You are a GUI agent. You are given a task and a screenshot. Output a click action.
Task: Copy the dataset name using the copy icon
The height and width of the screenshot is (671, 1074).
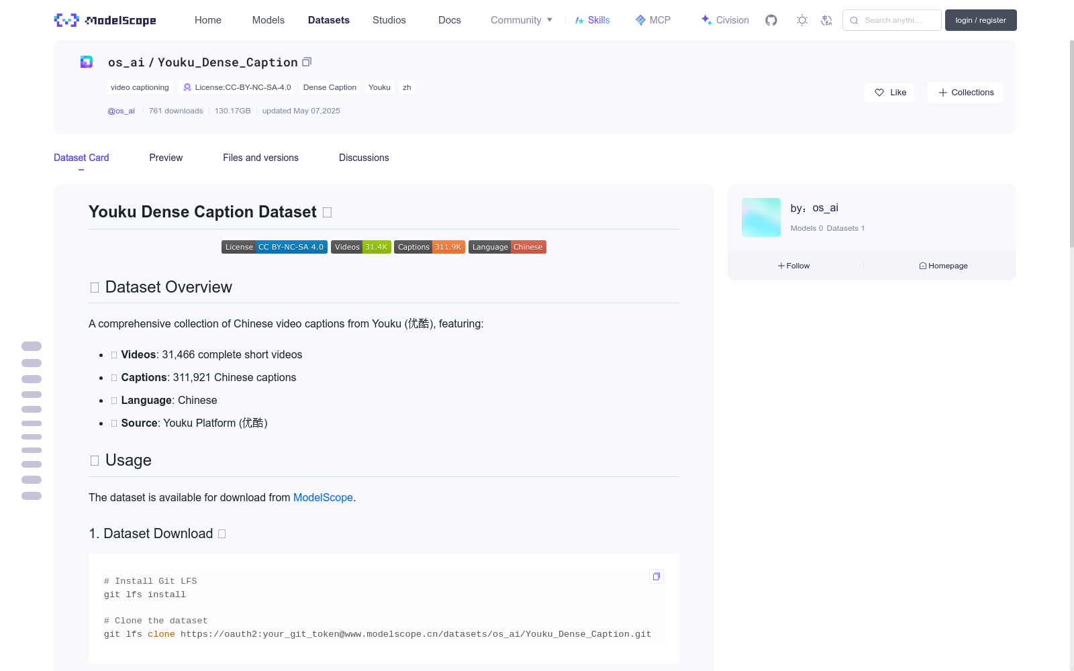coord(307,62)
